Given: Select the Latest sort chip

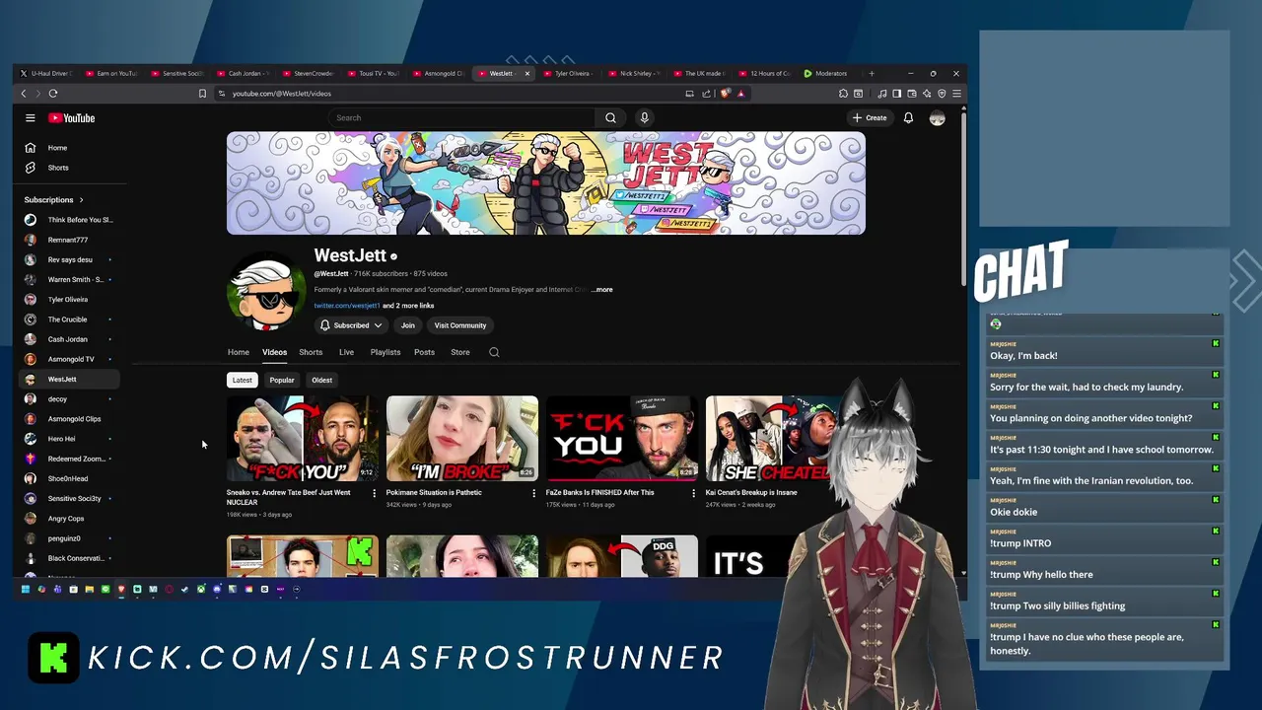Looking at the screenshot, I should [242, 380].
